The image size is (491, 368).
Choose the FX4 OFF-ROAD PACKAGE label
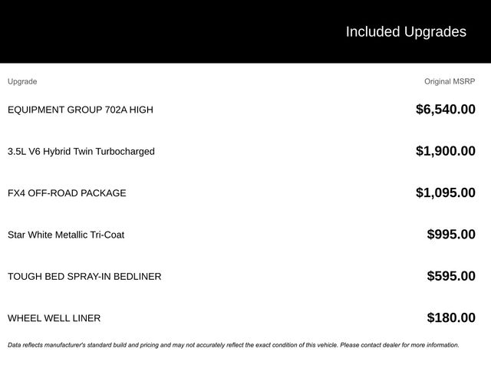[x=67, y=193]
